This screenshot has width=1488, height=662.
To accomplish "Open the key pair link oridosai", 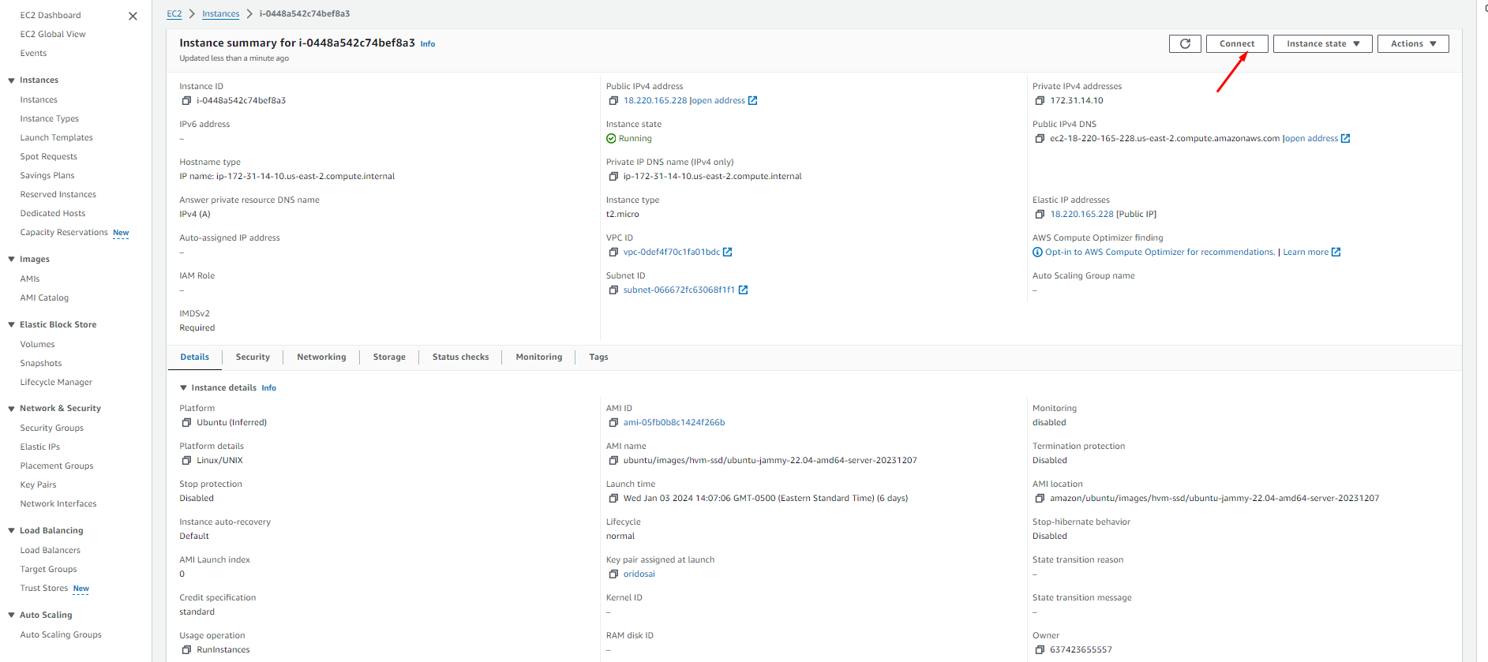I will click(639, 574).
